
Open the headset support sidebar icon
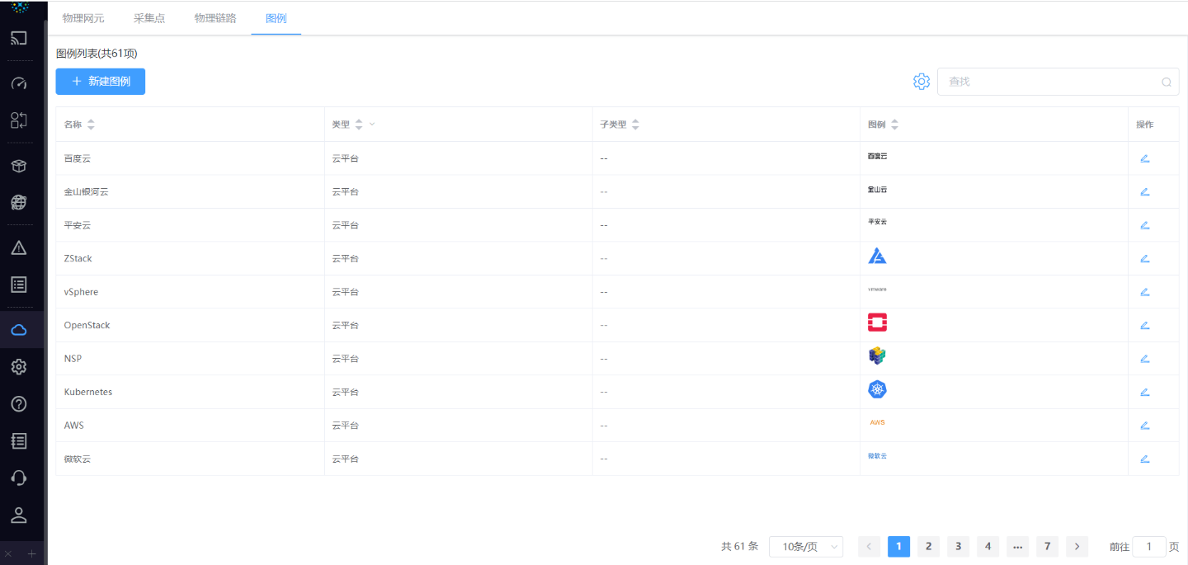[19, 478]
